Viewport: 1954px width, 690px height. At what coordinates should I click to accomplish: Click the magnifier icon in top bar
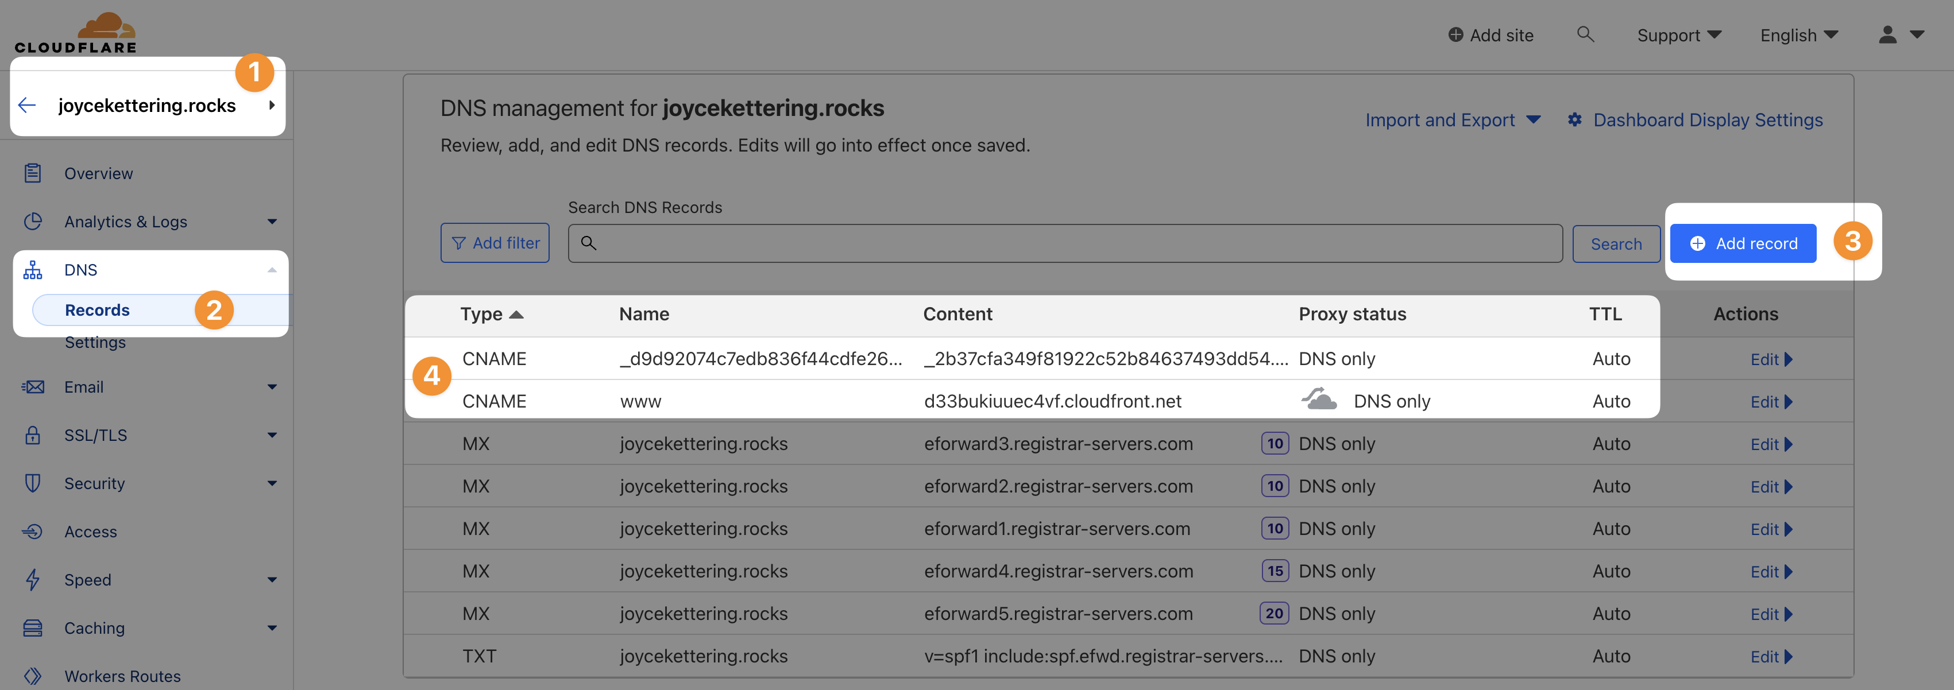[1585, 35]
